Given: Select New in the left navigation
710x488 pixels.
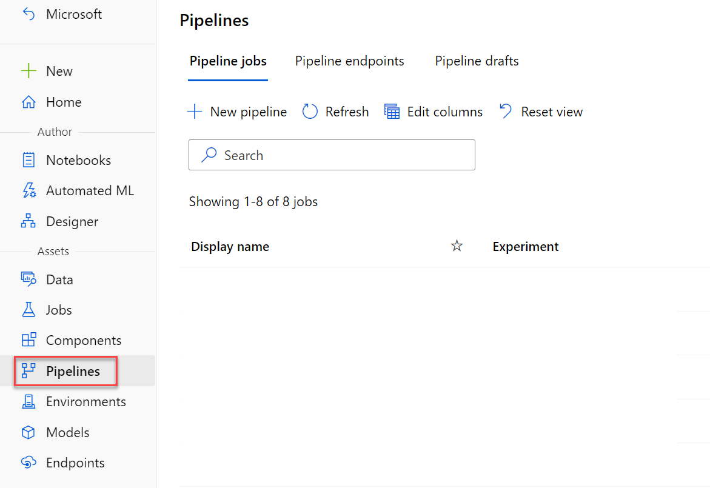Looking at the screenshot, I should pos(59,71).
